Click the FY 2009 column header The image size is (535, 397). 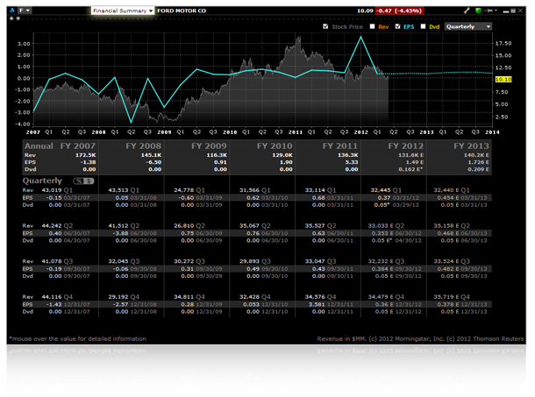point(209,146)
